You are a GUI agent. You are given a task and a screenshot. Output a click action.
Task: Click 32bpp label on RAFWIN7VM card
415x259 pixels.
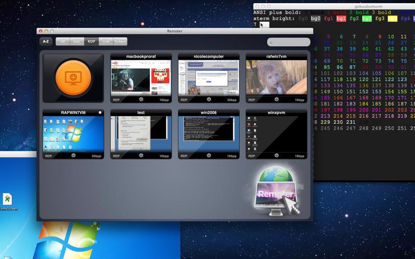pyautogui.click(x=96, y=156)
